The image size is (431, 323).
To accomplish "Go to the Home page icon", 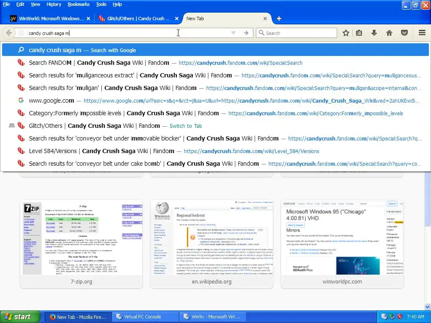I will click(389, 33).
